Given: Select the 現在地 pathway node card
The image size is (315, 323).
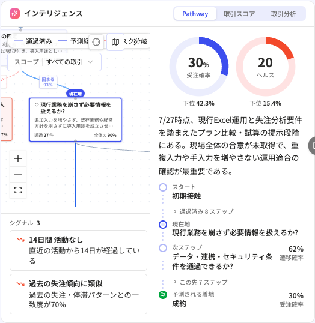Looking at the screenshot, I should pos(75,120).
